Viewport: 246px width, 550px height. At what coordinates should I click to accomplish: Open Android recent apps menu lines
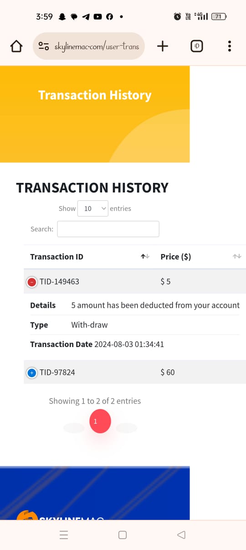(64, 535)
